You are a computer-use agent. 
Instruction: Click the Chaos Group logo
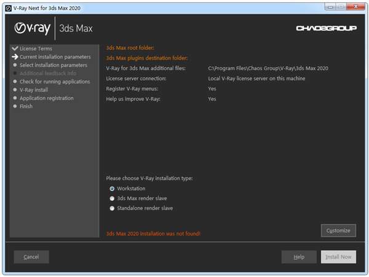[326, 28]
